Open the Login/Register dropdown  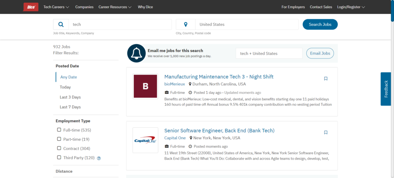[351, 7]
